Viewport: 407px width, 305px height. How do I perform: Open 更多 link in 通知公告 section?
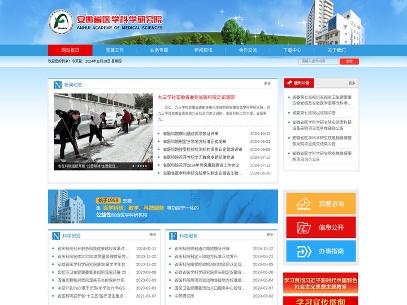point(352,83)
